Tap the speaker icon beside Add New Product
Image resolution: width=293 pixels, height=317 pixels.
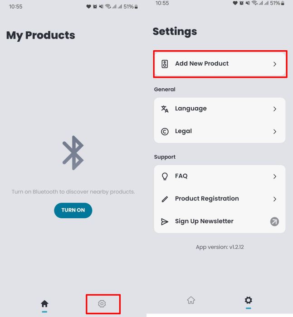(x=165, y=64)
